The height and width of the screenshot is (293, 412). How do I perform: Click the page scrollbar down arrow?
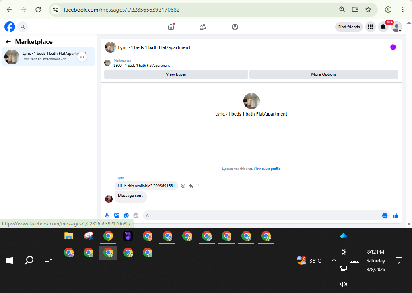pyautogui.click(x=409, y=224)
